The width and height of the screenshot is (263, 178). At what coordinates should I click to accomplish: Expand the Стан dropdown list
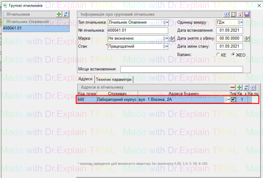pyautogui.click(x=166, y=47)
